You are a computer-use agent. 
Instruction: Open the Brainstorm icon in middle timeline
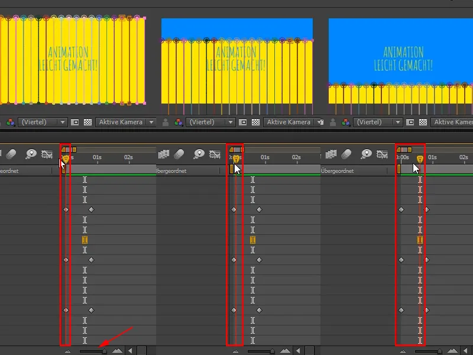pos(199,154)
